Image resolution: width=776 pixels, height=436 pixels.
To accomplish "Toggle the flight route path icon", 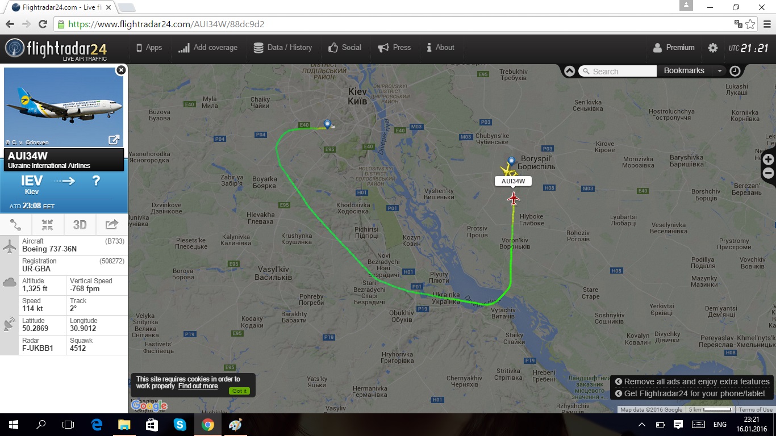I will click(x=15, y=225).
